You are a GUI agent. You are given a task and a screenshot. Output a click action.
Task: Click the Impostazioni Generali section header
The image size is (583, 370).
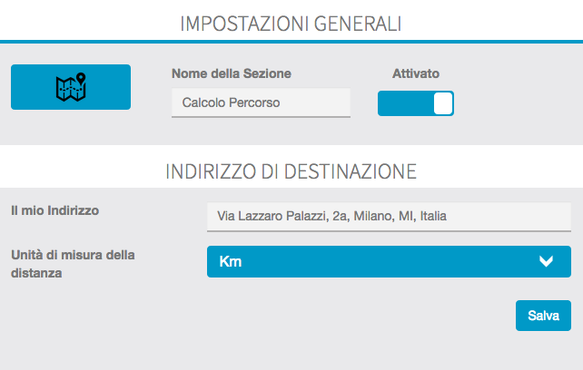291,22
